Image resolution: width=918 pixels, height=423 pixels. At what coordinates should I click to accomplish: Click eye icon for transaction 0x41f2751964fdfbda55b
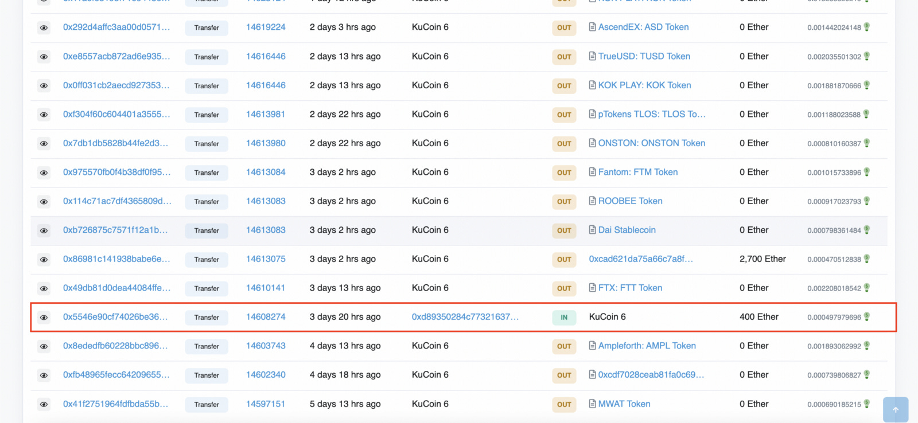coord(44,404)
